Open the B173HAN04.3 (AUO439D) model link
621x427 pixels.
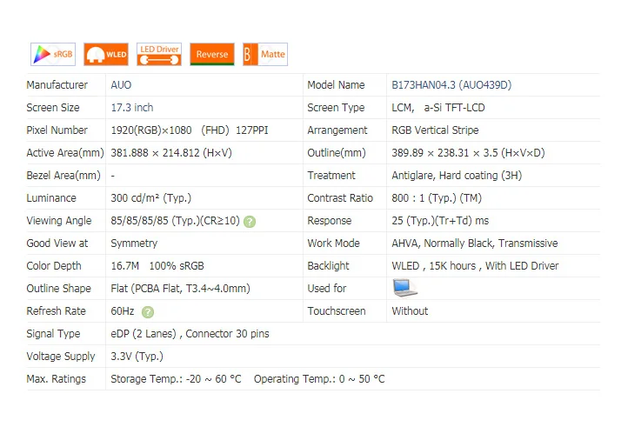pyautogui.click(x=451, y=85)
